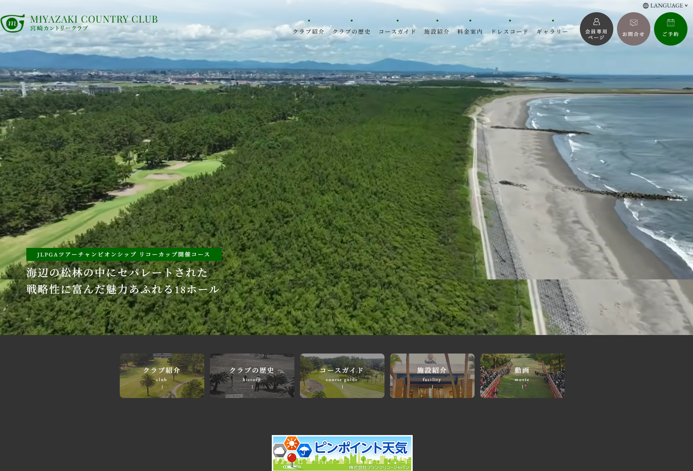Click the クラブ紹介 club thumbnail card
693x471 pixels.
(162, 375)
